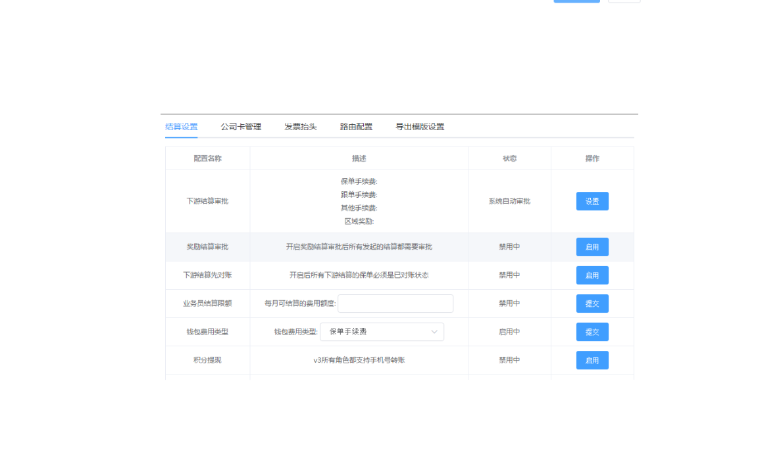Image resolution: width=783 pixels, height=454 pixels.
Task: Select the 钱包费用类型 row name
Action: pyautogui.click(x=207, y=332)
